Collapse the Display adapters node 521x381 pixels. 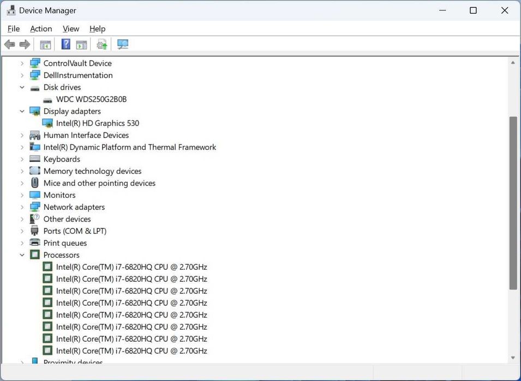pyautogui.click(x=22, y=111)
